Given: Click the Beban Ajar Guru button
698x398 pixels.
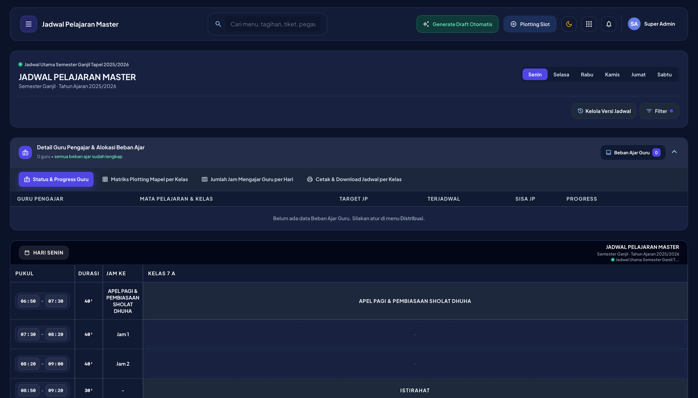Looking at the screenshot, I should (633, 152).
